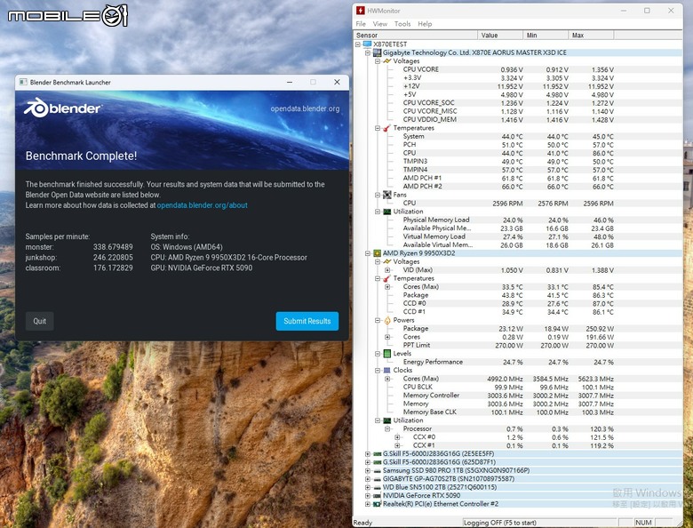693x528 pixels.
Task: Expand the Cores (Max) temperature row
Action: (x=387, y=287)
